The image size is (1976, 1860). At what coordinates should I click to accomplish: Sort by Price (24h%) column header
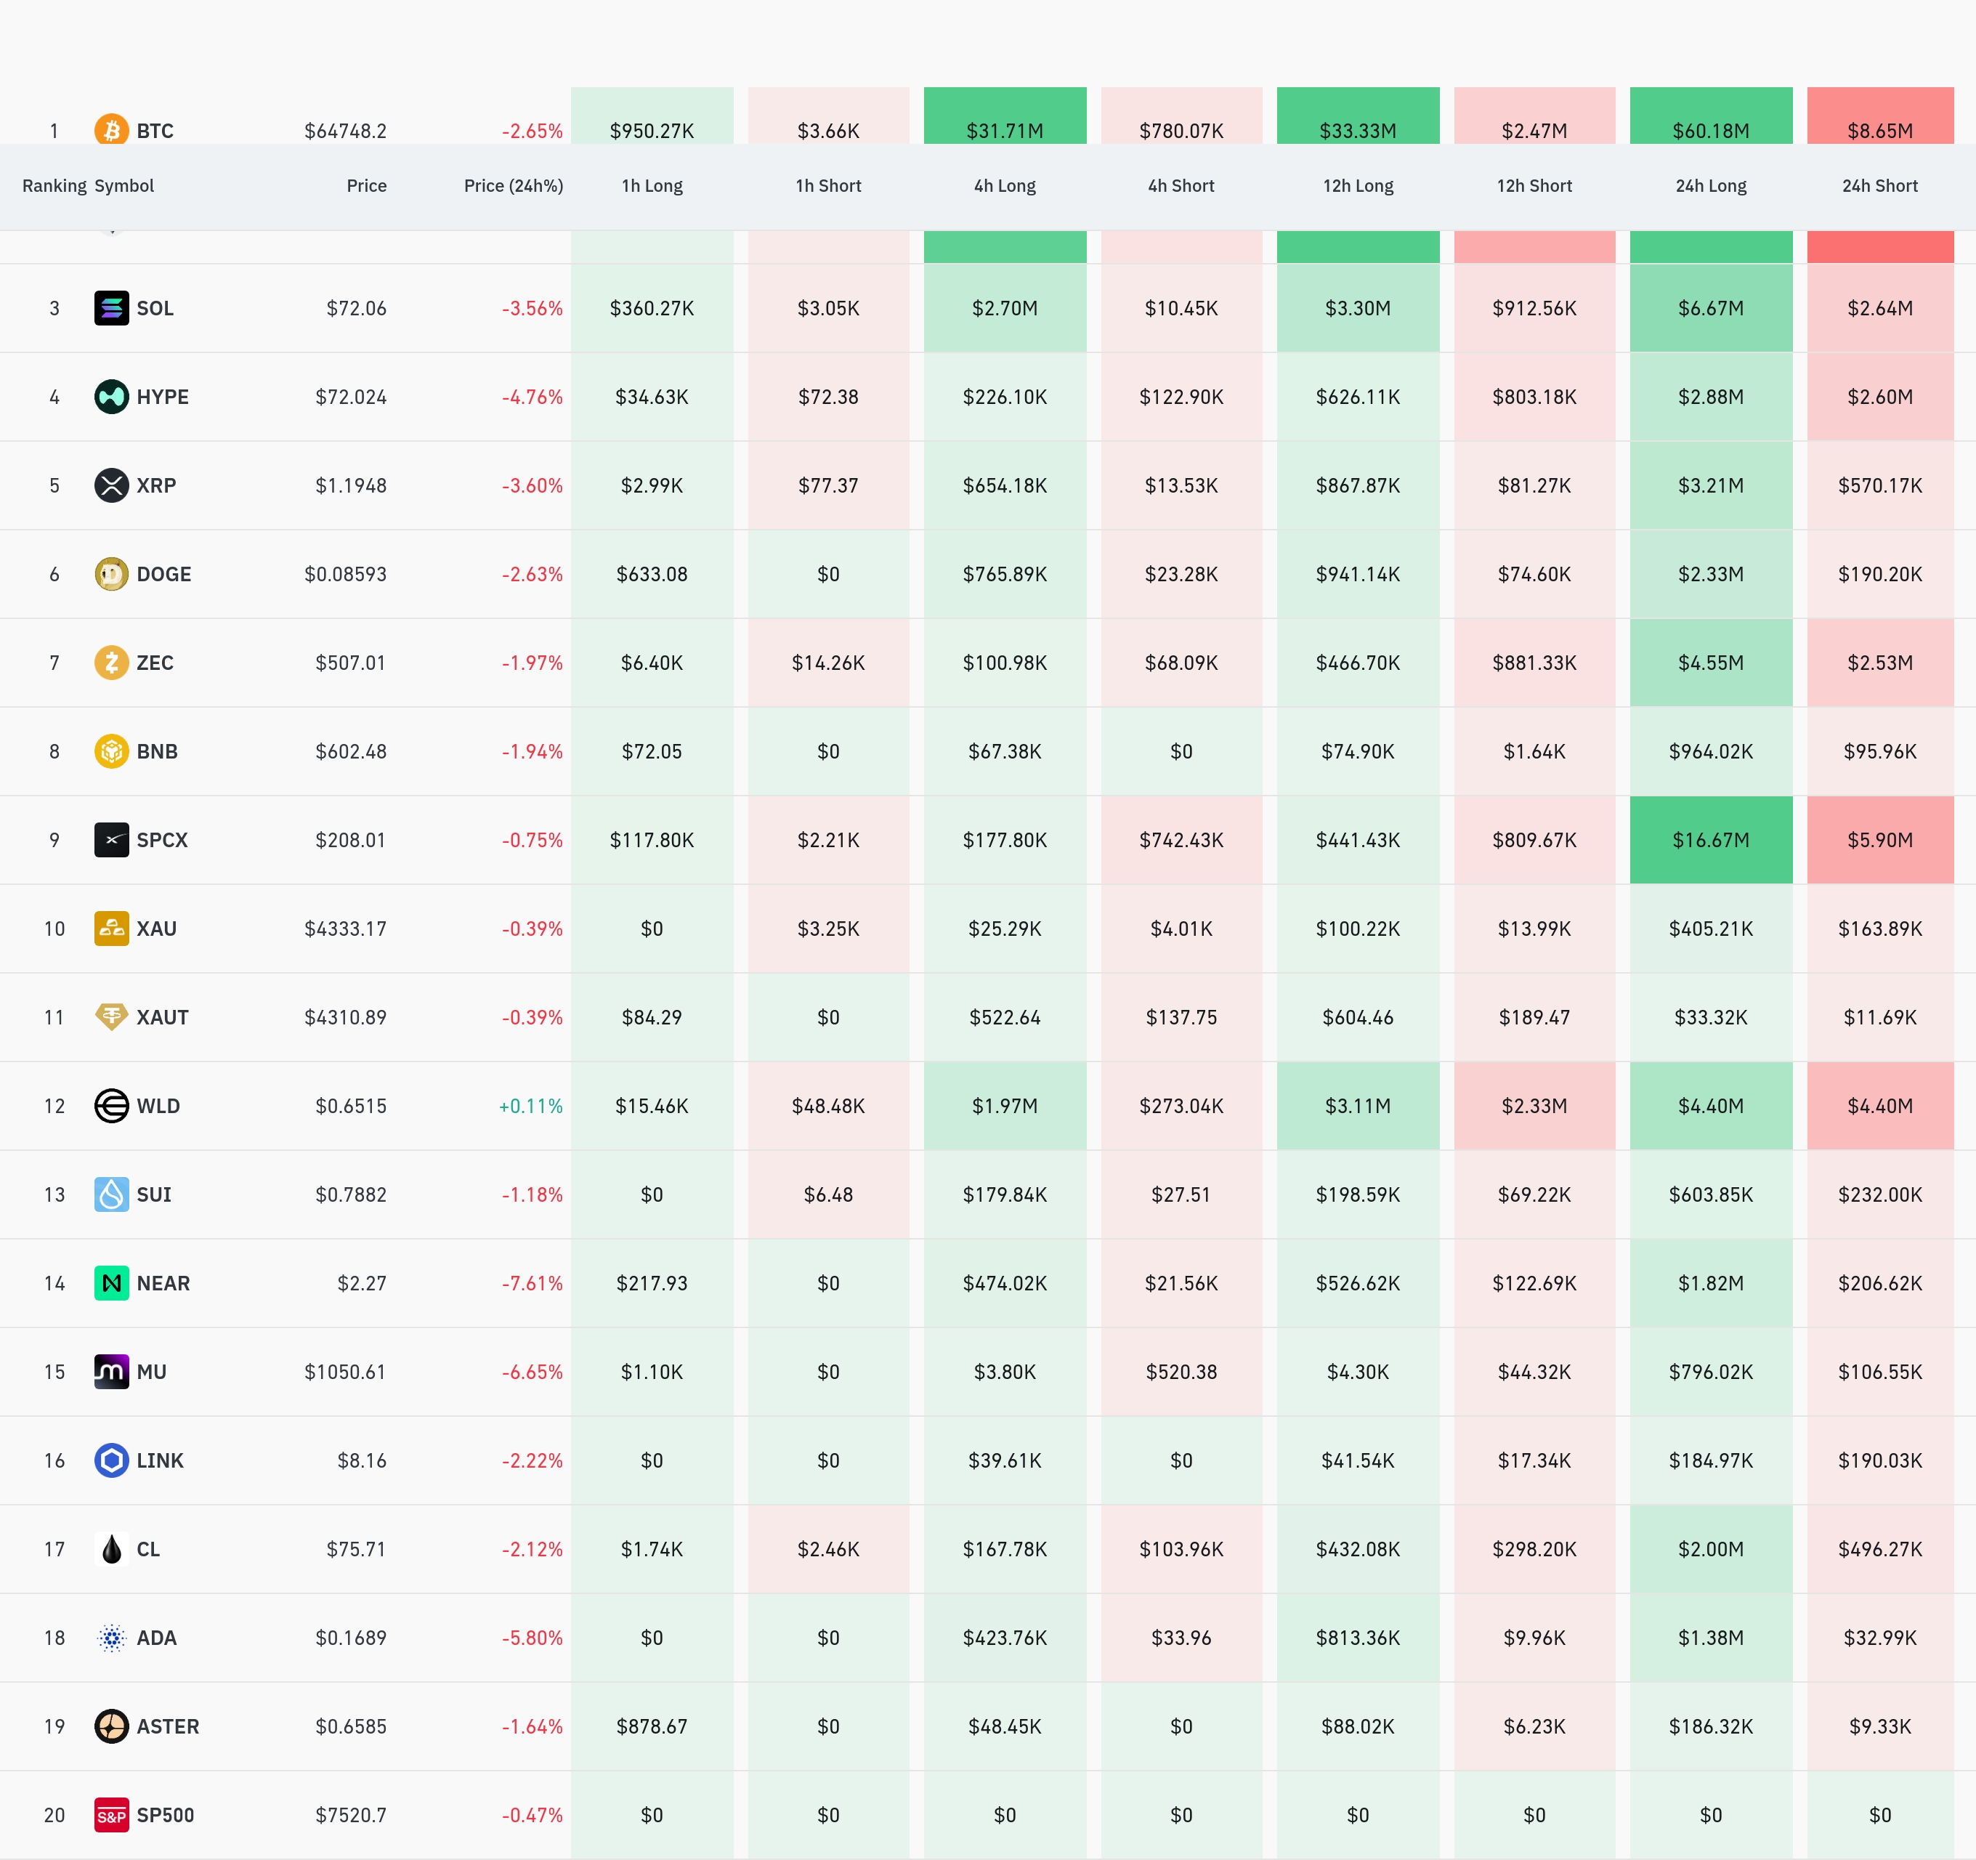pyautogui.click(x=513, y=186)
